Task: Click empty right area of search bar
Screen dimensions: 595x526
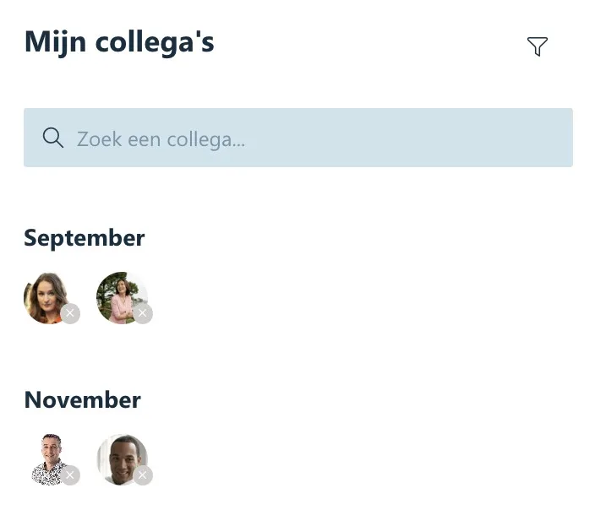Action: coord(473,138)
